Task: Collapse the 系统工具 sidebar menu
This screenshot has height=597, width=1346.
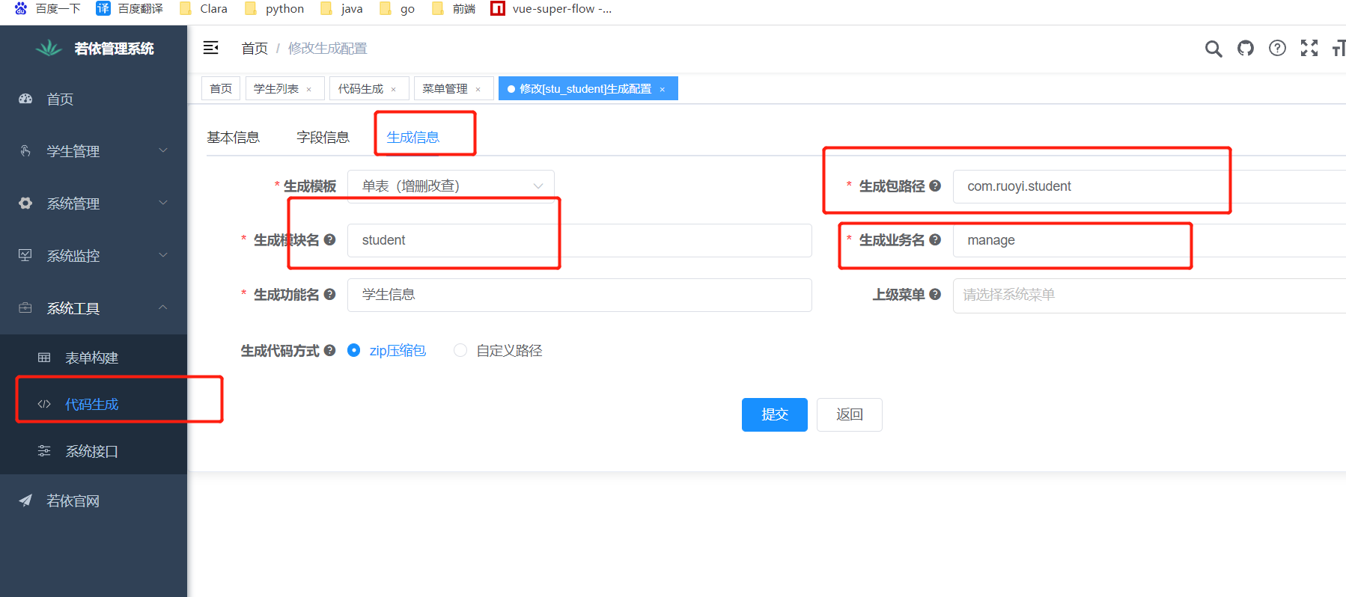Action: click(x=94, y=308)
